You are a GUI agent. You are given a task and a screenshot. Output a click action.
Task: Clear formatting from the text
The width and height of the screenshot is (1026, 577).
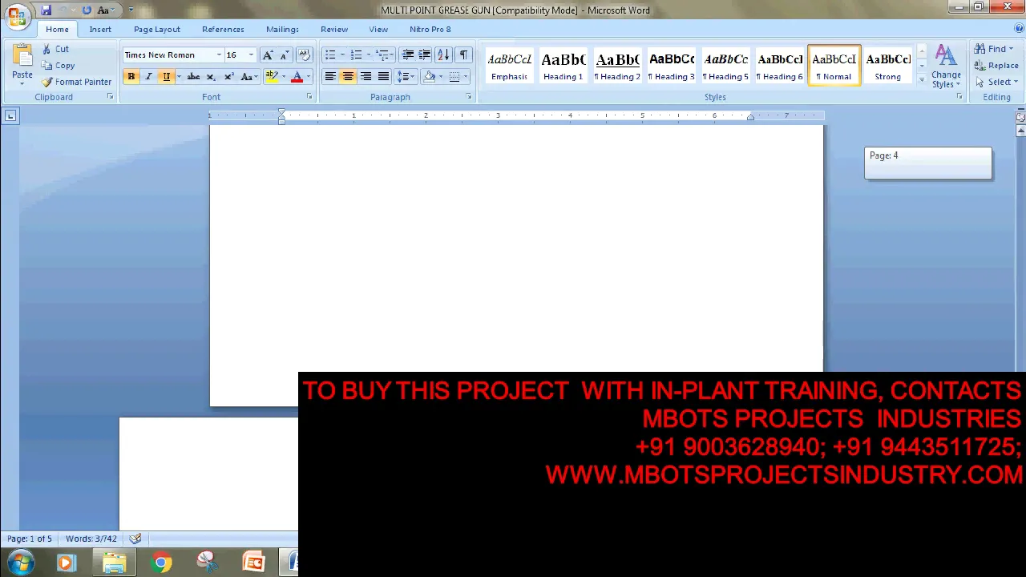click(304, 55)
